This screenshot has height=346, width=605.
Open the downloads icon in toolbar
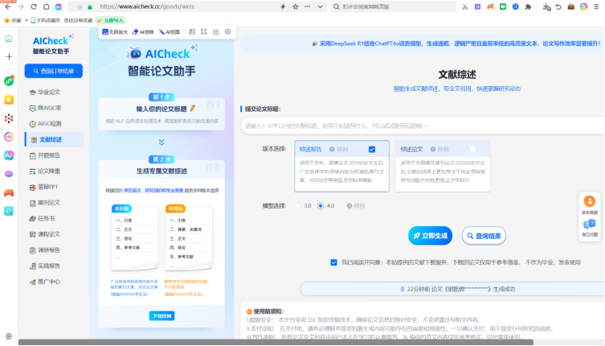546,6
